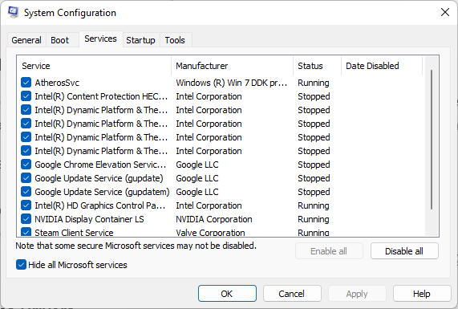458x309 pixels.
Task: Click Google LLC in the gupdatem row
Action: pos(197,192)
